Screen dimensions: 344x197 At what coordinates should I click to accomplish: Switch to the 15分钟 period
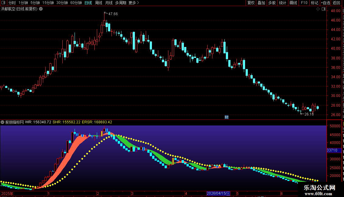[48, 3]
